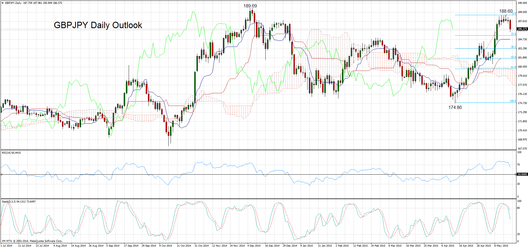Click the Fibonacci 38.2 level label

tap(513, 47)
